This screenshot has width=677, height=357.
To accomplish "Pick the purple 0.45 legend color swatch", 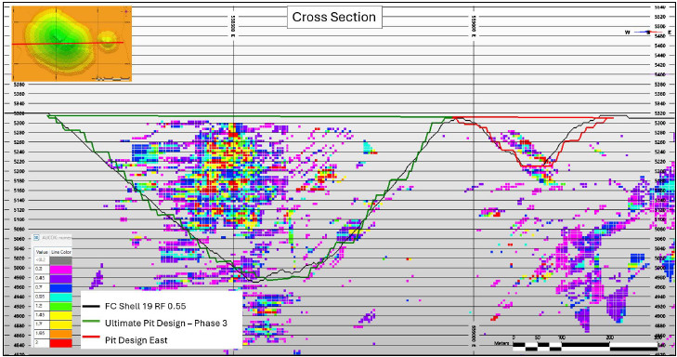I will tap(61, 279).
